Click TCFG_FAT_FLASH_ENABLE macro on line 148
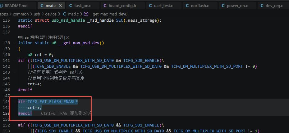The image size is (289, 133). coord(53,102)
